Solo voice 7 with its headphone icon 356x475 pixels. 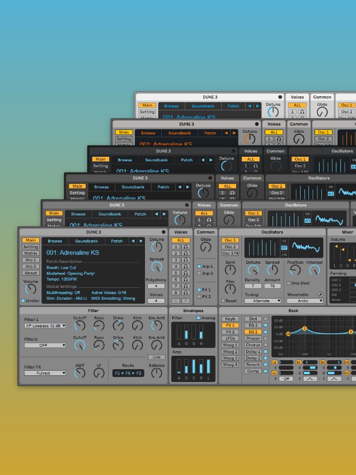(186, 286)
